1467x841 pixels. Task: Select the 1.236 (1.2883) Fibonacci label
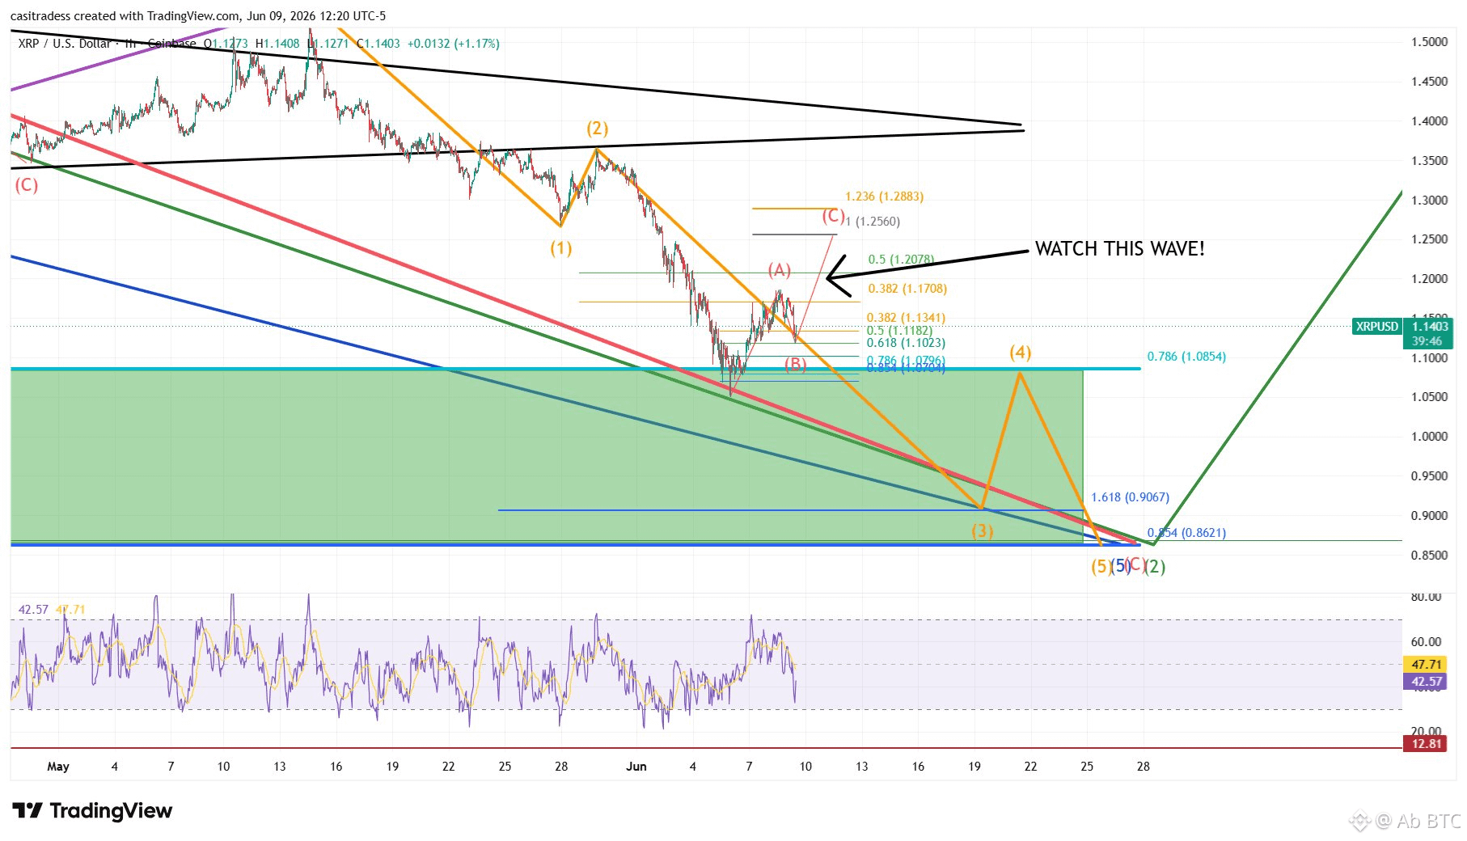coord(884,197)
